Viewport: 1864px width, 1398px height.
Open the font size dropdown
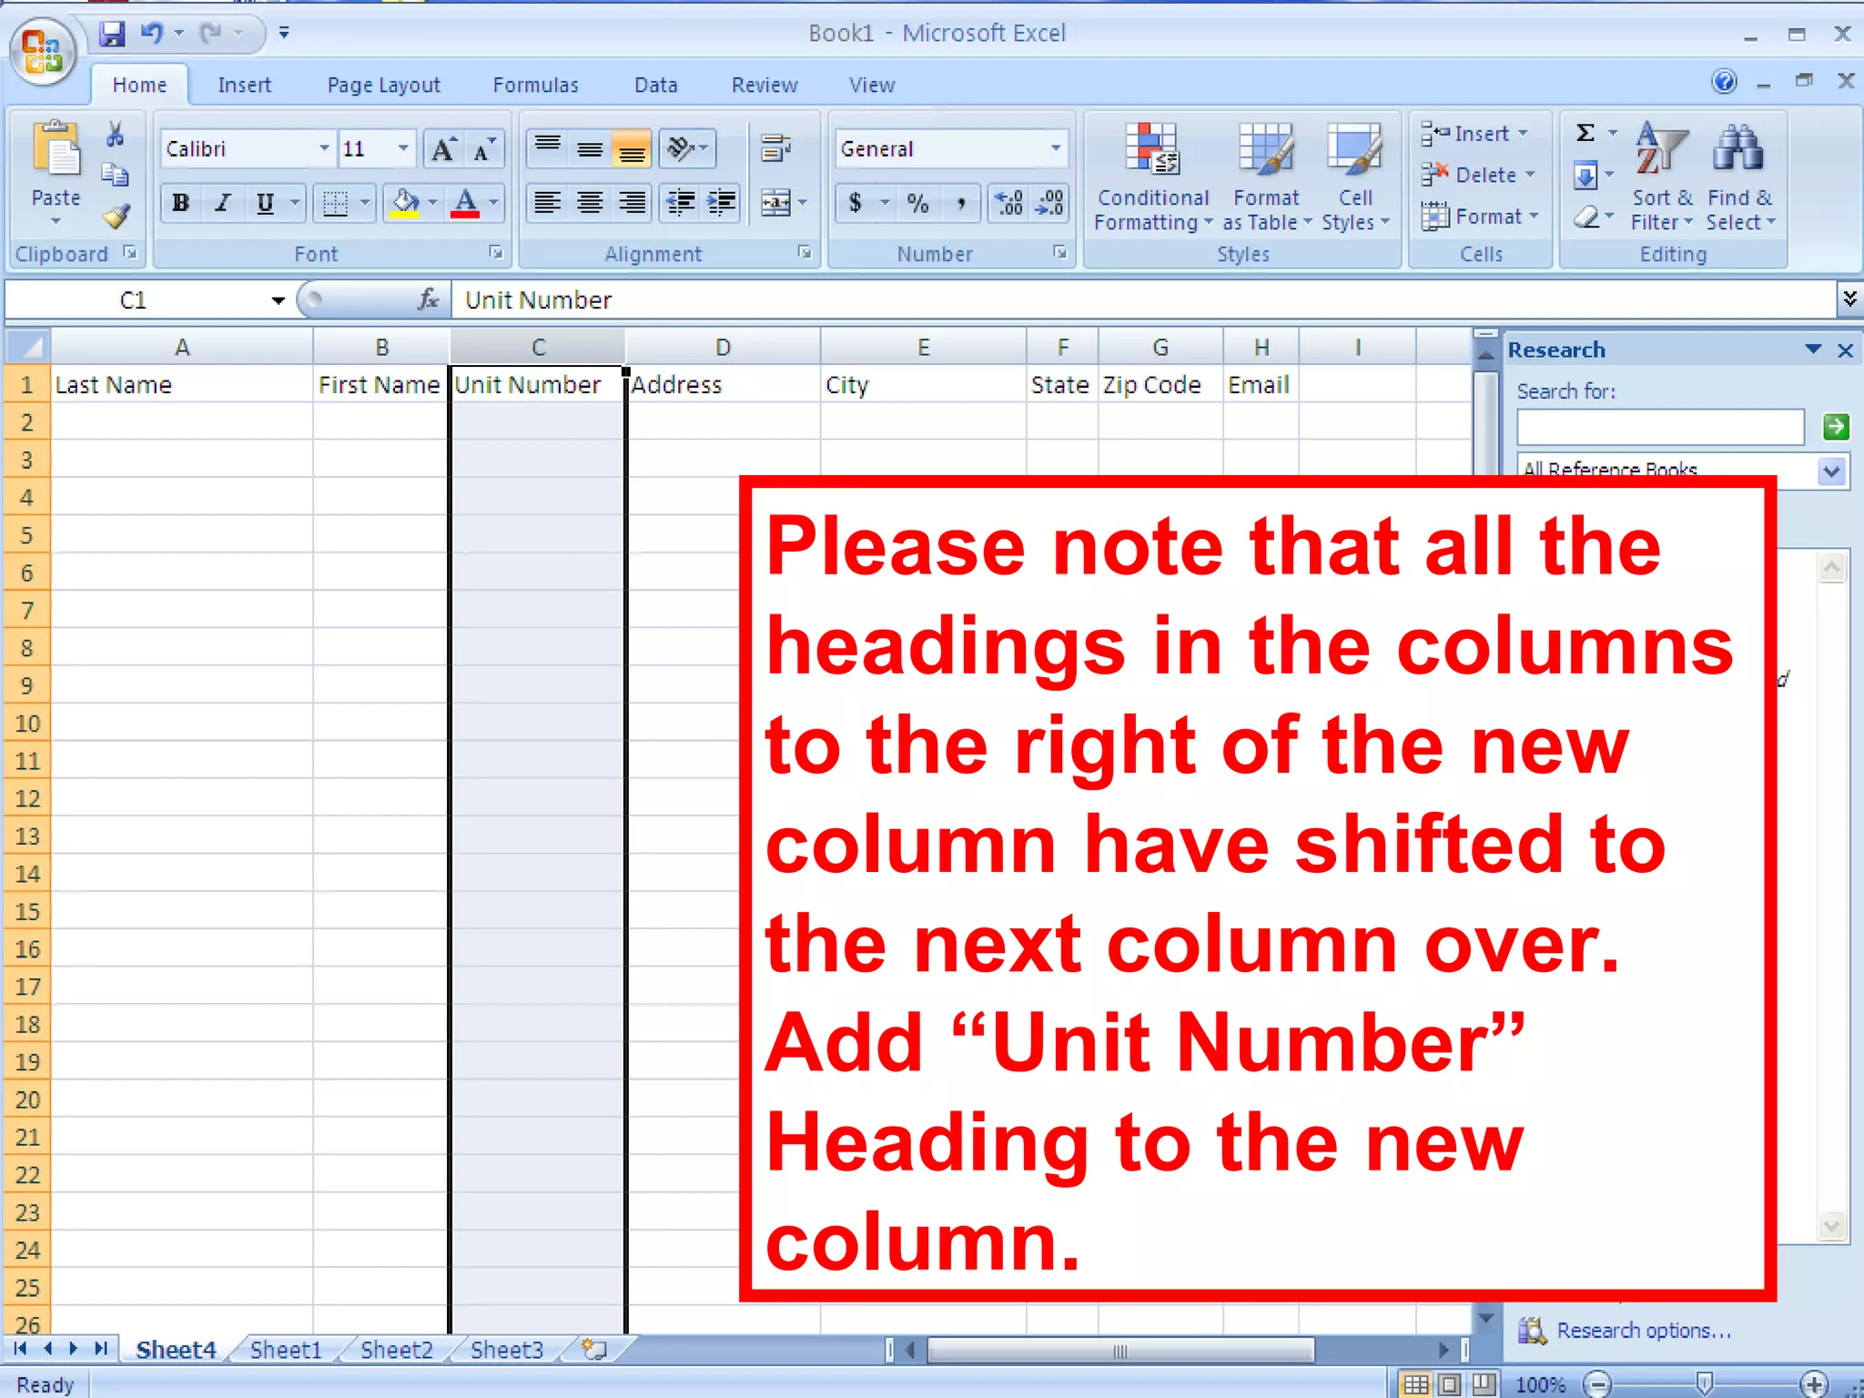pos(403,148)
